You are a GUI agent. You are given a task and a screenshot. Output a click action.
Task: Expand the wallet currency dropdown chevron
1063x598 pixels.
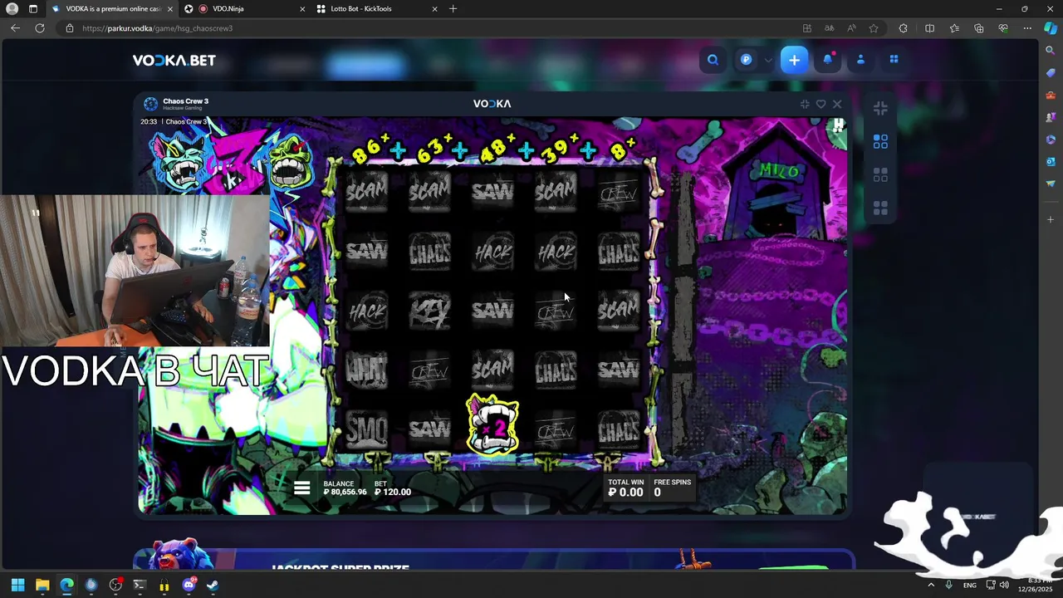point(768,61)
